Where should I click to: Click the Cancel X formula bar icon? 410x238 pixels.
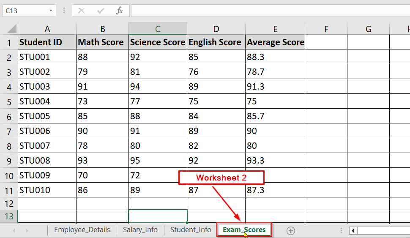pos(81,11)
